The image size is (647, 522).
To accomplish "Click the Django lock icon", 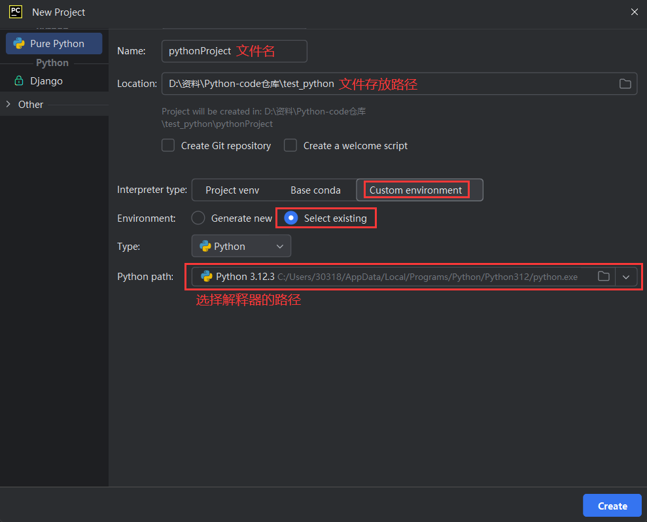I will click(x=19, y=81).
